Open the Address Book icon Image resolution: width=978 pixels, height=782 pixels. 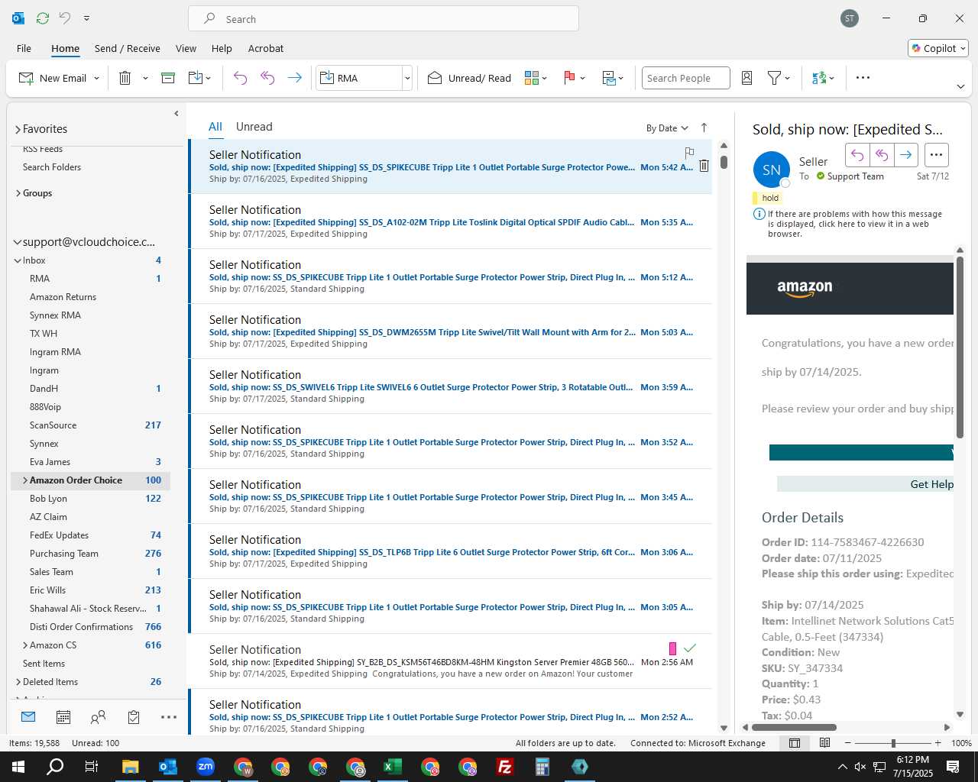tap(747, 78)
